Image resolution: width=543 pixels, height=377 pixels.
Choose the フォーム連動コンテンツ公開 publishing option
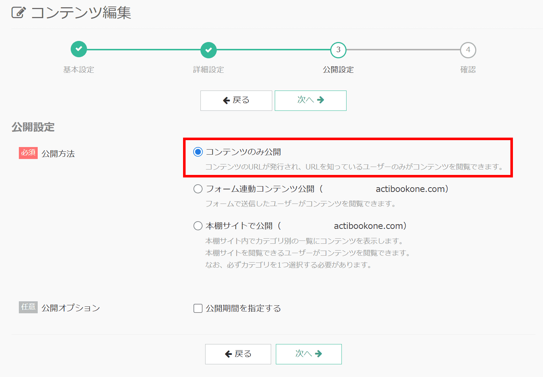point(198,189)
